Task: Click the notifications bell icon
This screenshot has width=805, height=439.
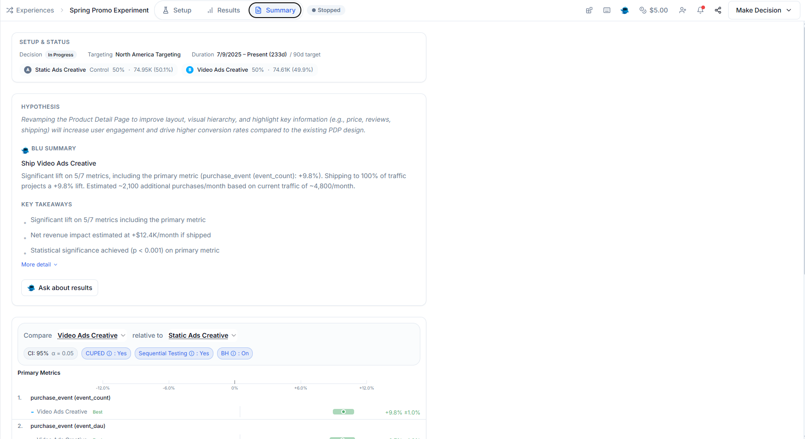Action: coord(700,10)
